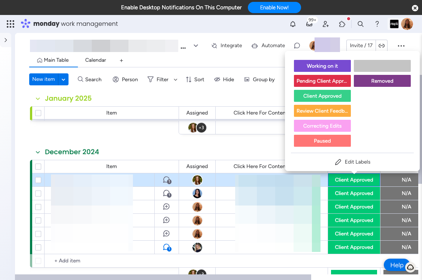Dismiss the desktop notifications banner
The height and width of the screenshot is (280, 422).
pos(415,8)
